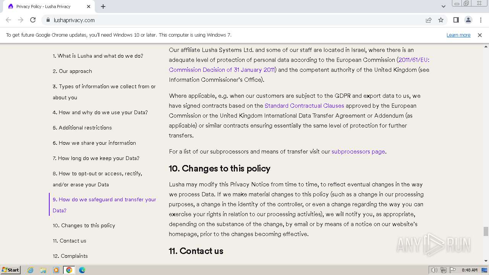Expand the tab search dropdown

point(444,6)
